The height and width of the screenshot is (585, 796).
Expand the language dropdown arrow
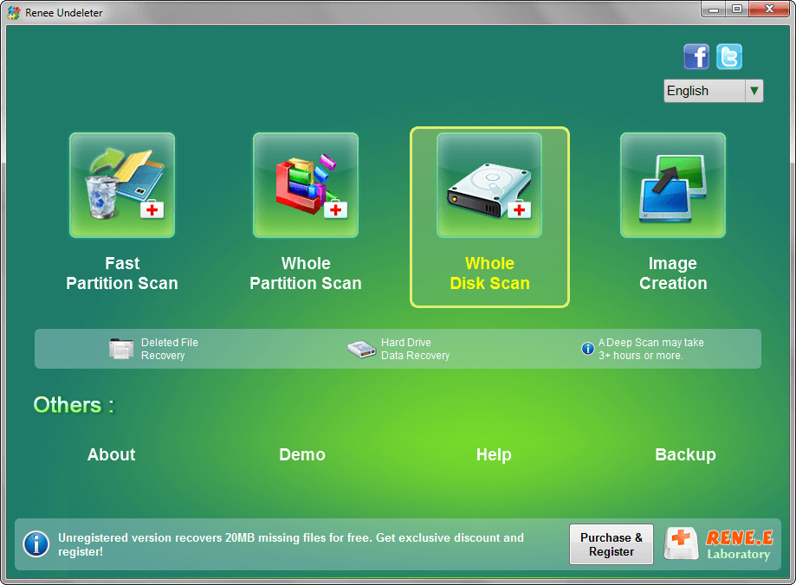tap(754, 91)
